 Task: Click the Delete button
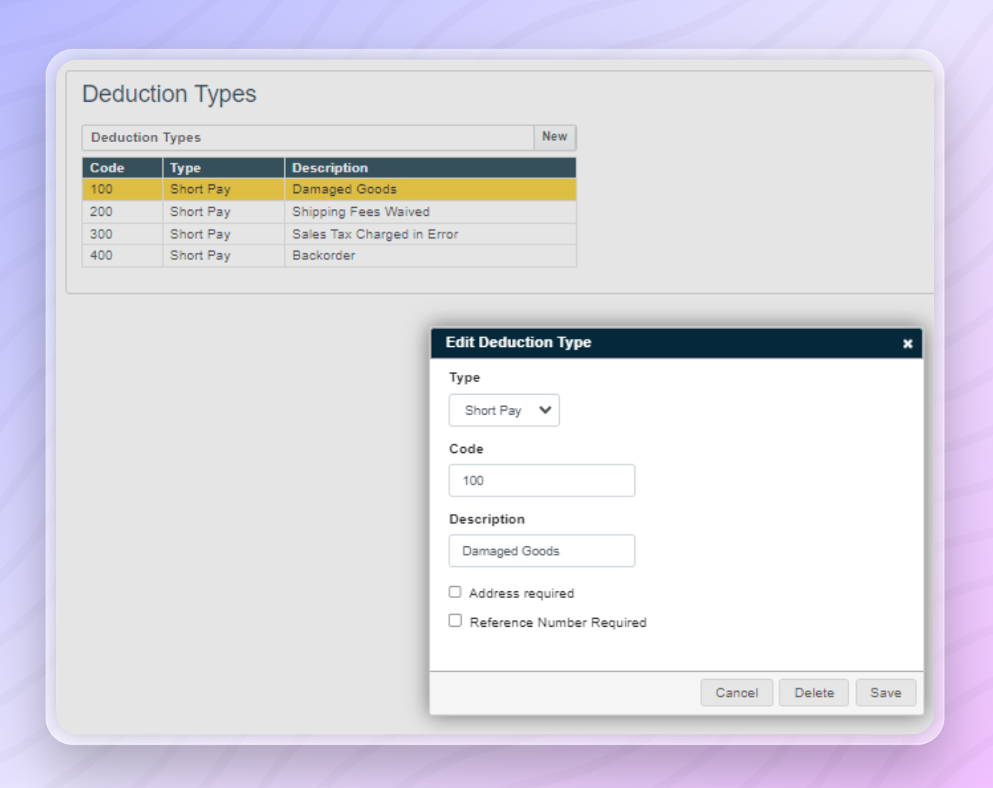coord(813,692)
